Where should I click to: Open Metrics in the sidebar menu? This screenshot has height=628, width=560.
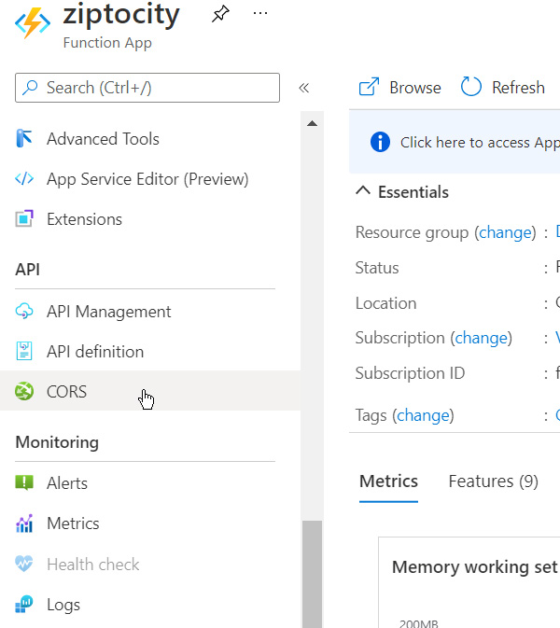point(73,523)
